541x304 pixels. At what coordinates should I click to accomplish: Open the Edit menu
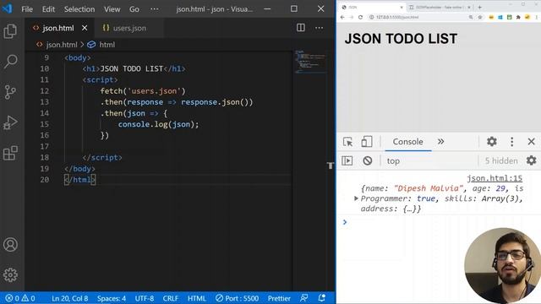[x=48, y=9]
